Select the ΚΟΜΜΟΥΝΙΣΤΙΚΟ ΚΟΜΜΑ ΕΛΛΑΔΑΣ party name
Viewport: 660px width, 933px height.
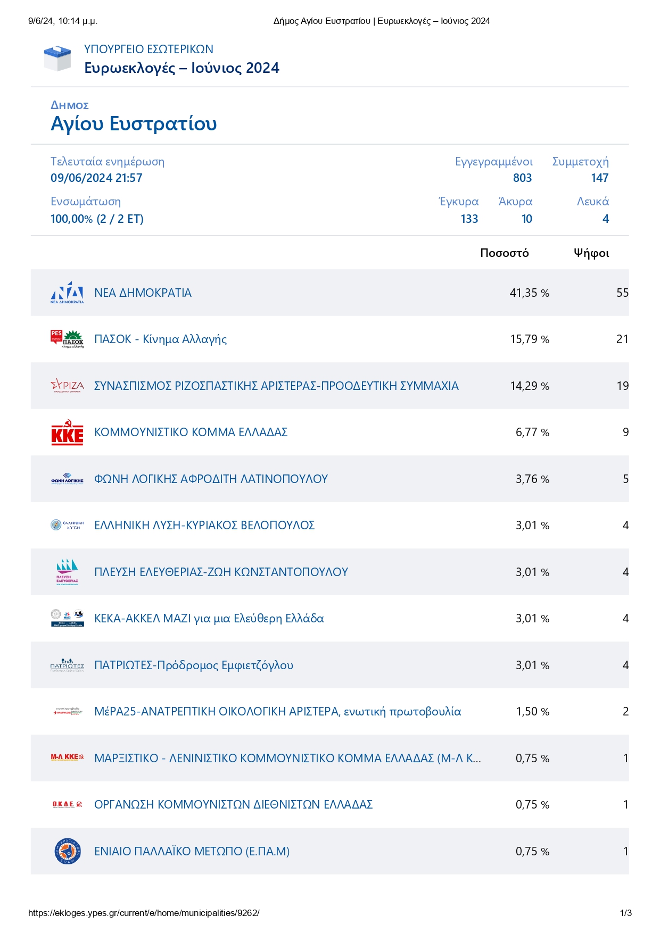(191, 432)
